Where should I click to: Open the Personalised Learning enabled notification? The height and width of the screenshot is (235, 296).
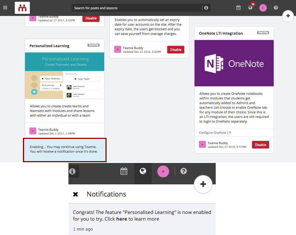142,219
